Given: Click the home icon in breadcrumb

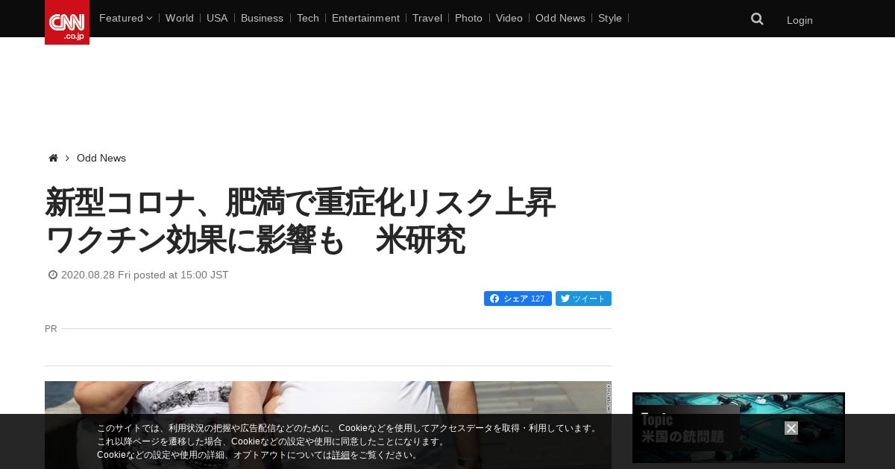Looking at the screenshot, I should tap(53, 158).
